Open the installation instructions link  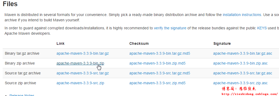[x=242, y=15]
